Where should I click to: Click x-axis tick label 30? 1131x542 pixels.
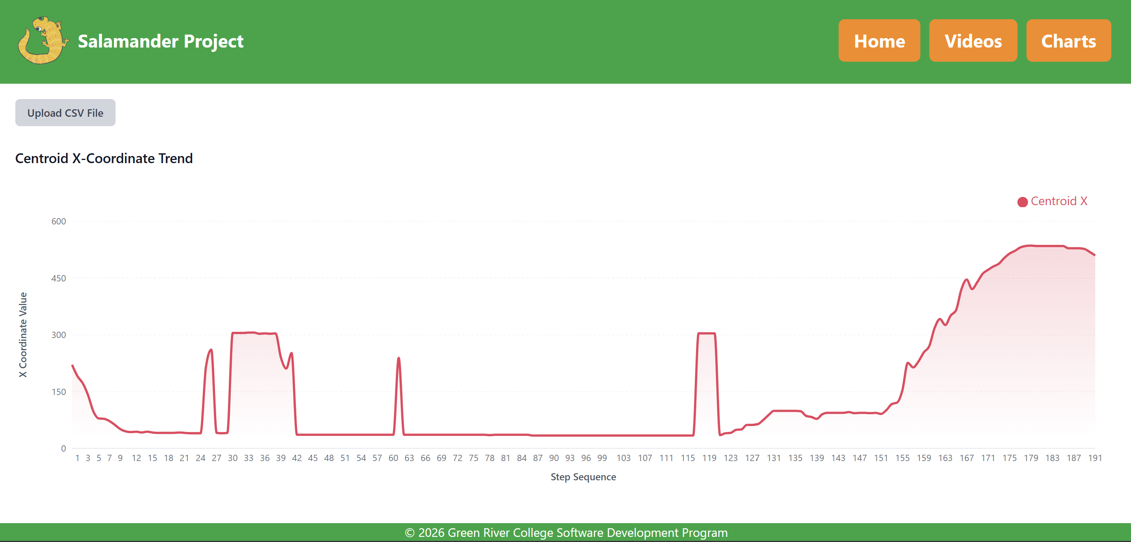(x=232, y=458)
